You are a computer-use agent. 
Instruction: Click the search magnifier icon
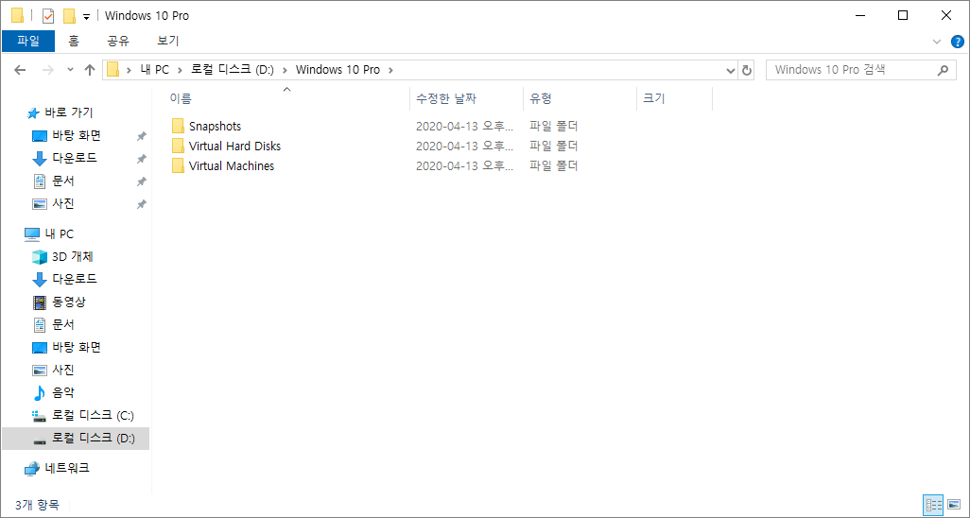tap(943, 70)
